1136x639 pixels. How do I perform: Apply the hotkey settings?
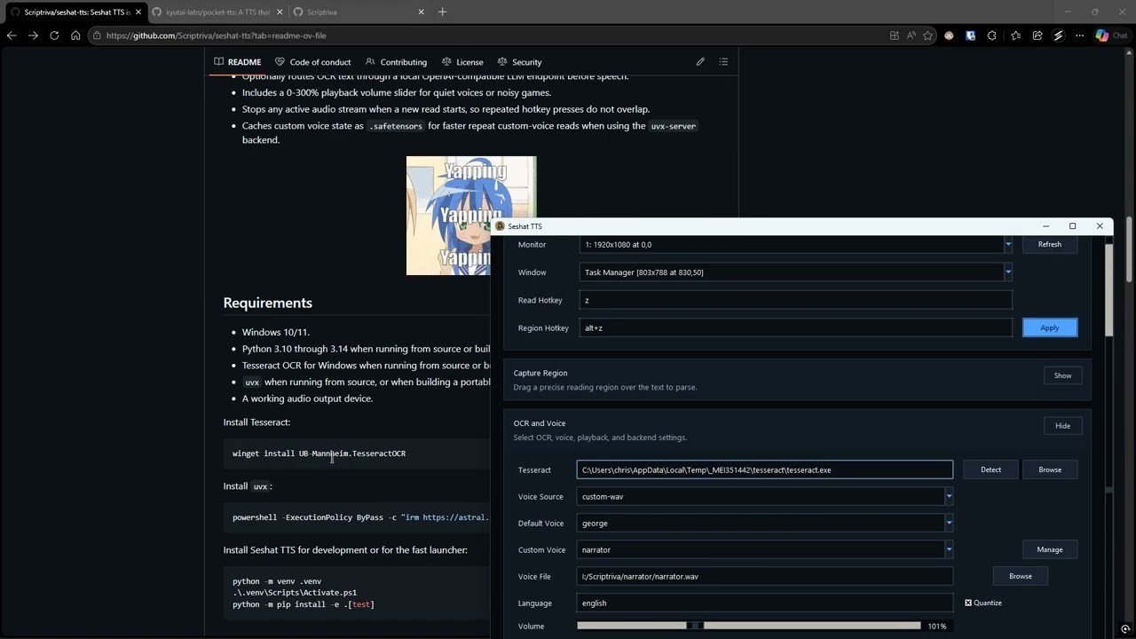point(1049,327)
